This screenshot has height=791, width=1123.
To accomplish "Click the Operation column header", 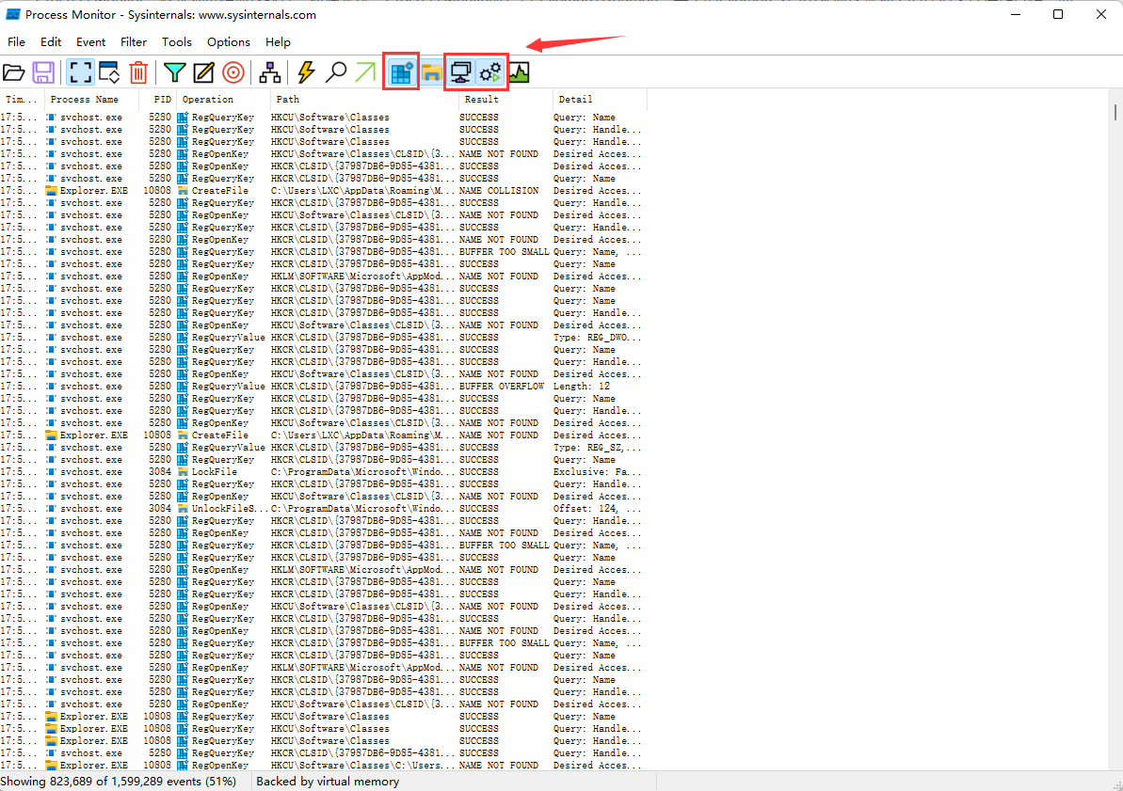I will pos(223,100).
